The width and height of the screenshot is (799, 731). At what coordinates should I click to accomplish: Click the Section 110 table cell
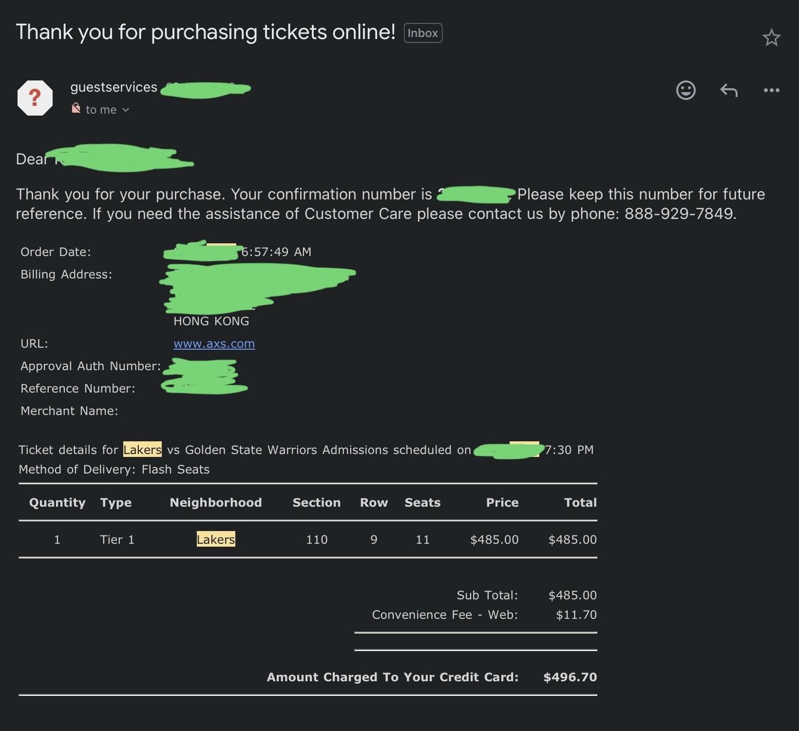pyautogui.click(x=317, y=539)
